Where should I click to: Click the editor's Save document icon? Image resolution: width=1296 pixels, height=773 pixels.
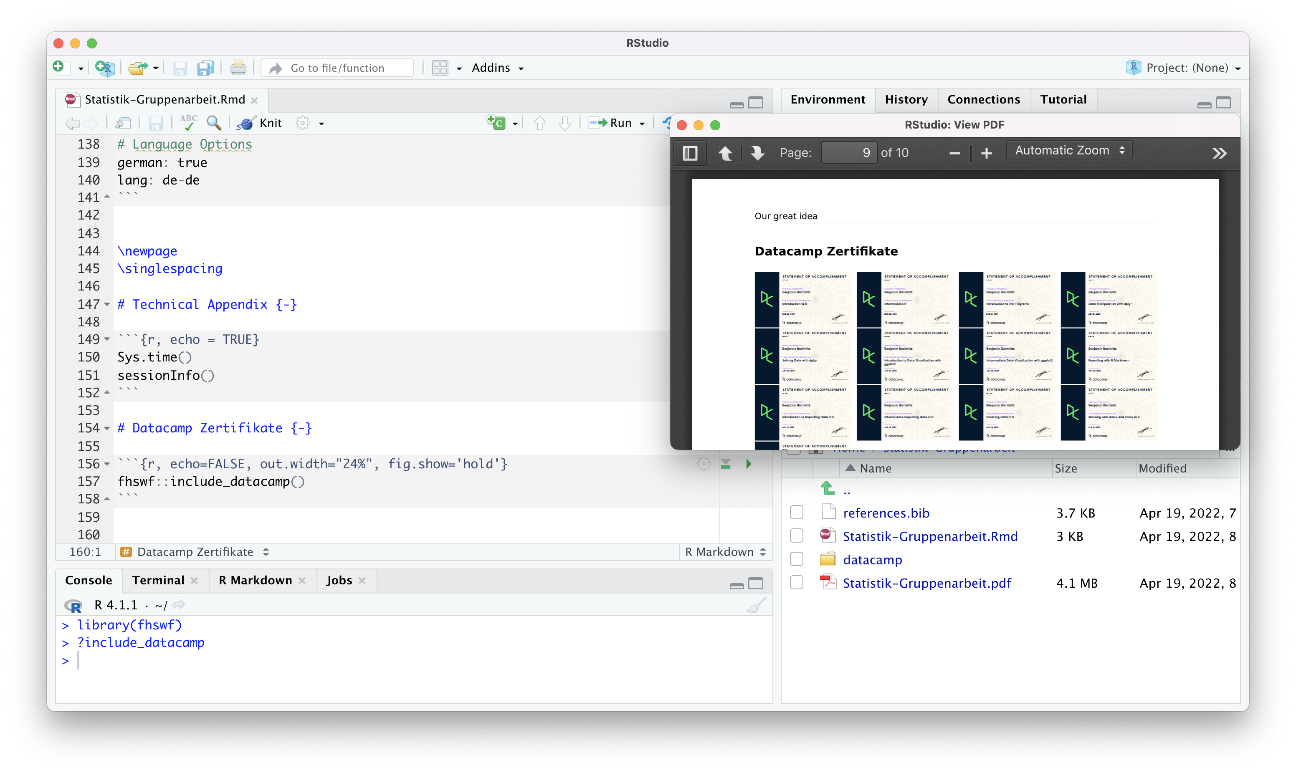click(x=156, y=124)
